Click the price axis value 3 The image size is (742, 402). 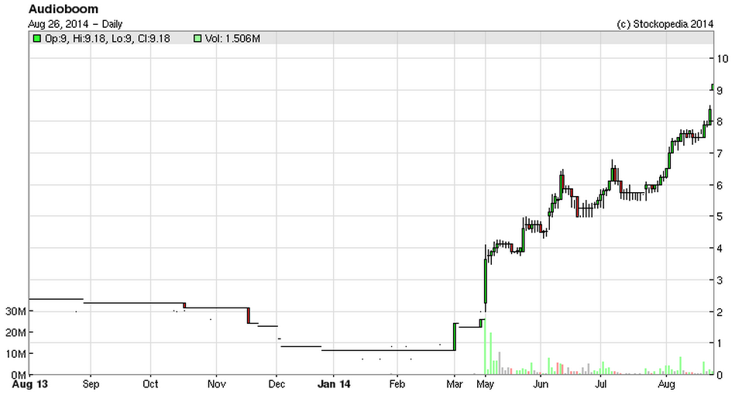click(x=720, y=280)
